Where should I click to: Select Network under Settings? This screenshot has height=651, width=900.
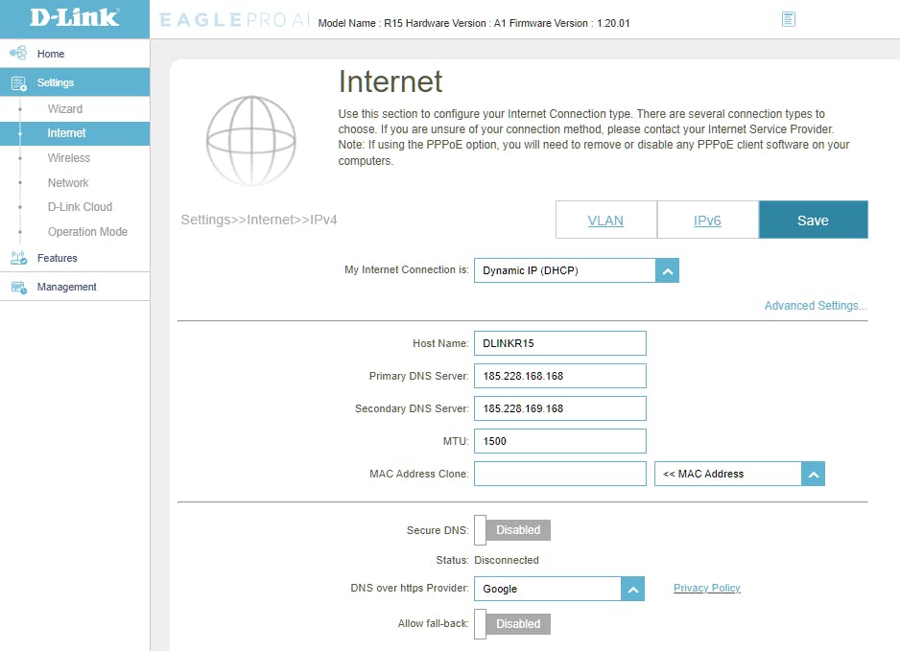point(68,183)
